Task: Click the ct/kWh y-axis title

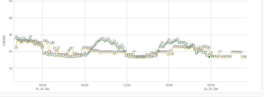Action: [4, 41]
